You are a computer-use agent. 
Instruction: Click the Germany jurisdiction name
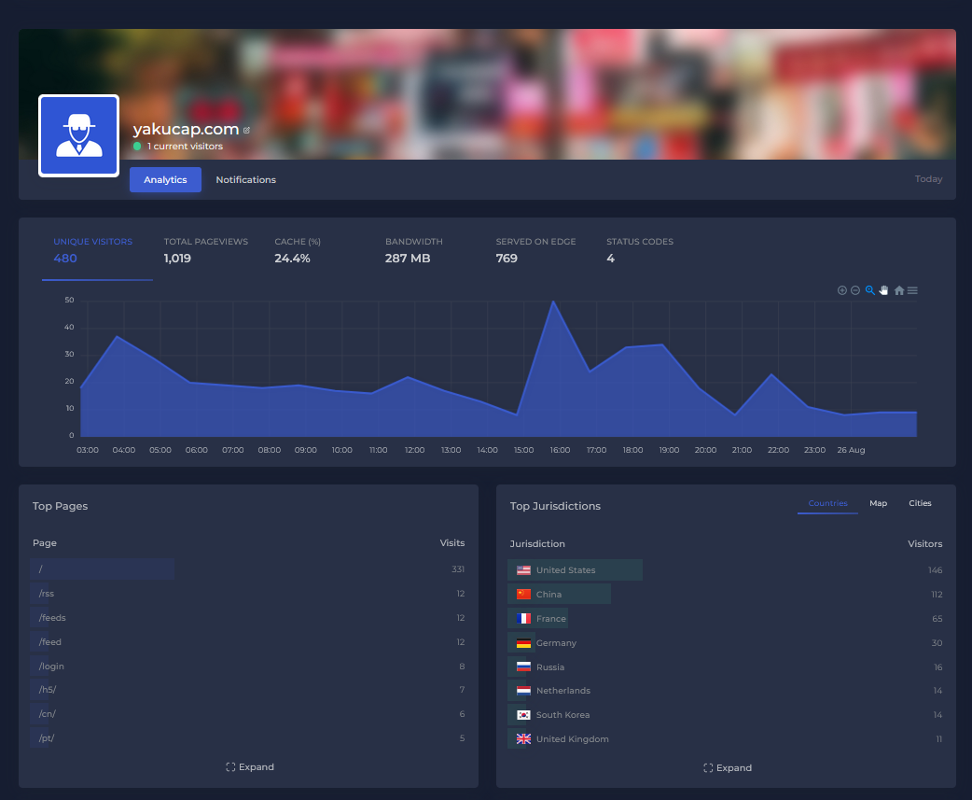click(556, 643)
